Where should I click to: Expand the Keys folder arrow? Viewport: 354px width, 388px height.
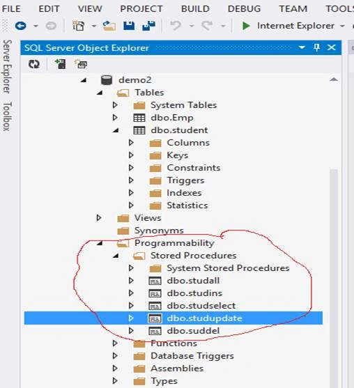click(x=131, y=155)
